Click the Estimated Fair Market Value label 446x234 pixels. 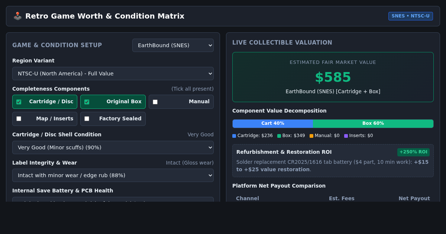tap(333, 62)
